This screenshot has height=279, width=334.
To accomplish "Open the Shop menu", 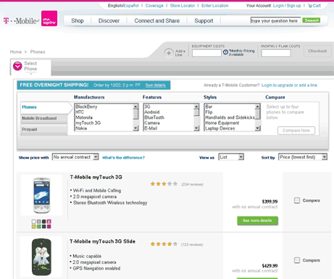I will (x=78, y=21).
